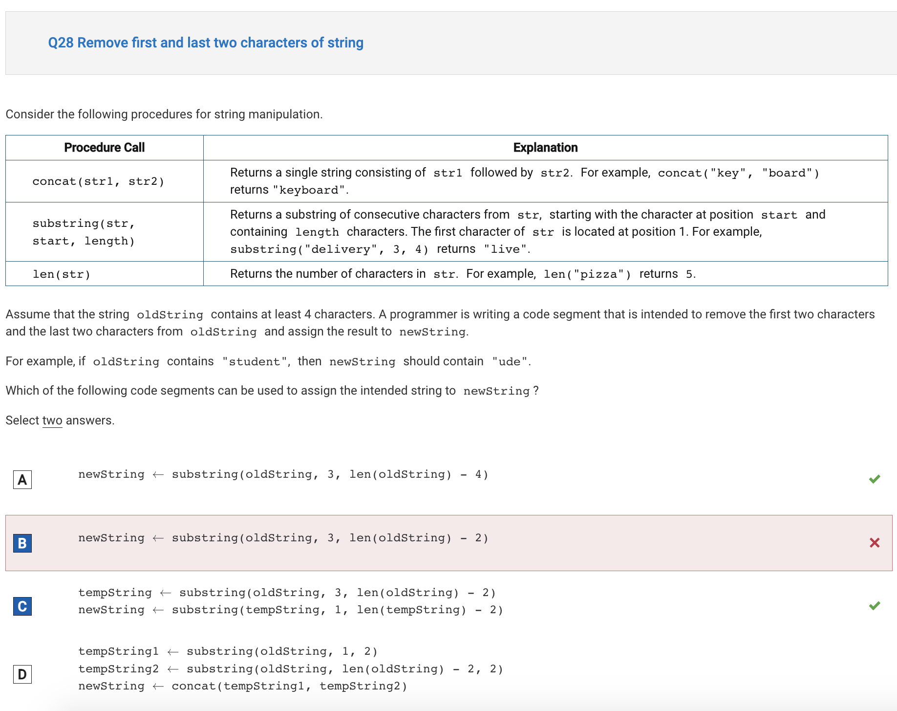Click 'Consider the following procedures' intro text
The height and width of the screenshot is (711, 897).
tap(164, 114)
